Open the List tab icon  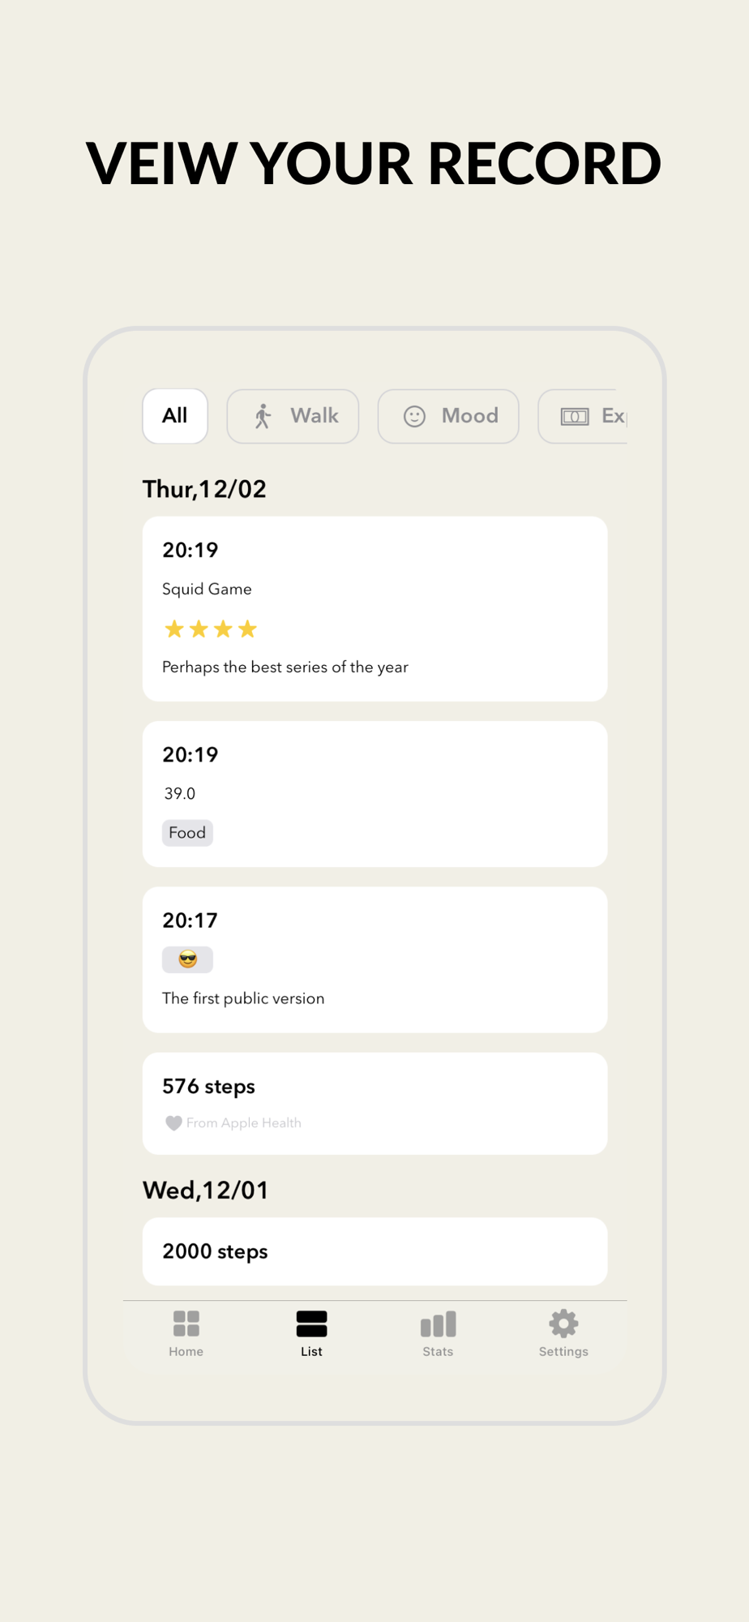pos(311,1324)
